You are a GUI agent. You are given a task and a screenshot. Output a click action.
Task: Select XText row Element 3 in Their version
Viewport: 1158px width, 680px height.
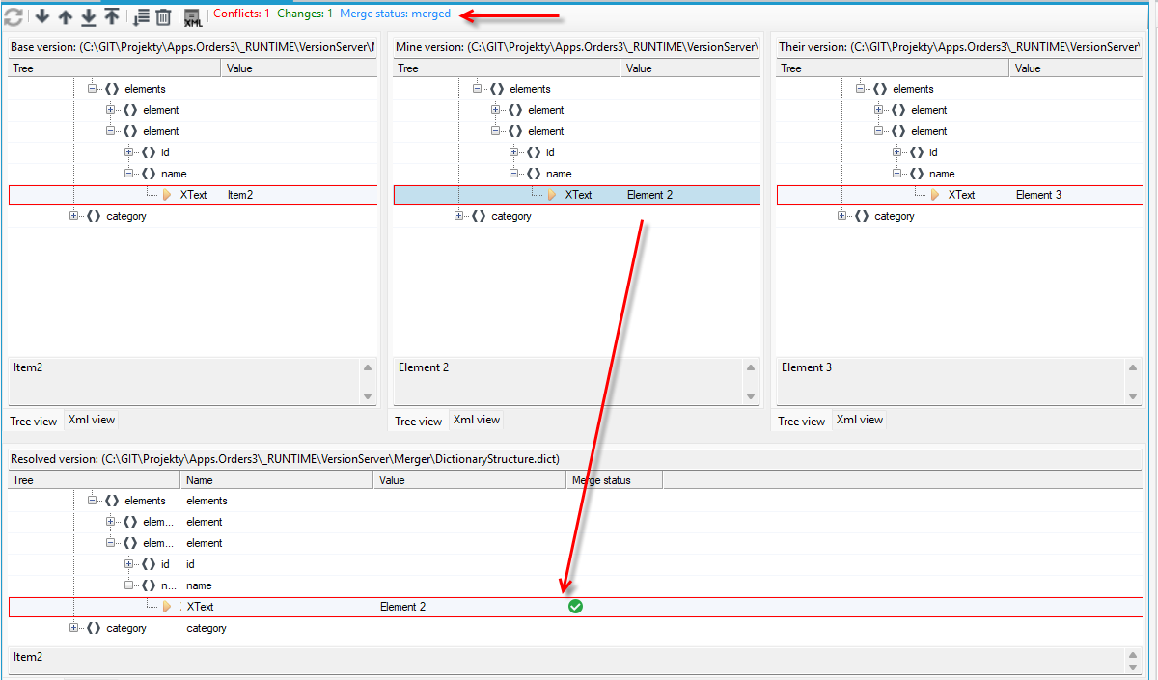click(x=960, y=195)
